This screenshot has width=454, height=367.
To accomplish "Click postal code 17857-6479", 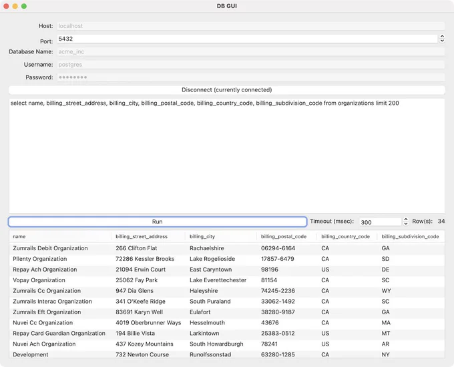I will [x=277, y=259].
